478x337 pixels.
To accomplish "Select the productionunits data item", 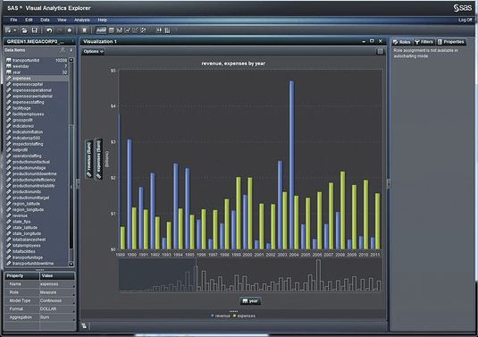I will click(x=37, y=192).
